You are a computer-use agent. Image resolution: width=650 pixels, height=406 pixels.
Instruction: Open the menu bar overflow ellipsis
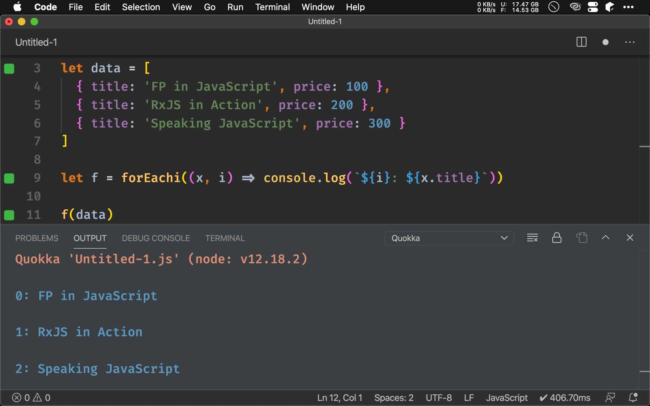[628, 7]
